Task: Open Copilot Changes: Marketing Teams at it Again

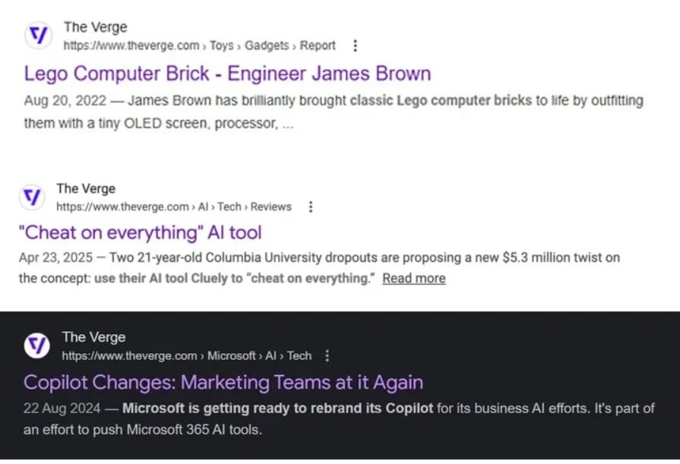Action: click(x=223, y=381)
